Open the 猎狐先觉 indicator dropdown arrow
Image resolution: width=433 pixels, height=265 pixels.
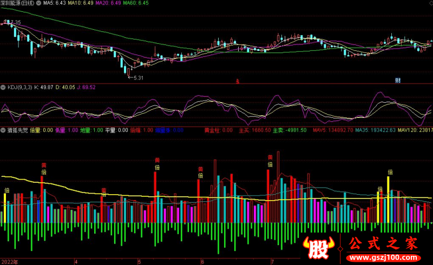[x=3, y=130]
